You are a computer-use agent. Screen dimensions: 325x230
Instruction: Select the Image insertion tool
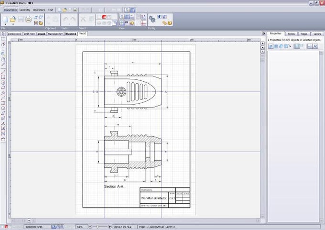pyautogui.click(x=3, y=134)
